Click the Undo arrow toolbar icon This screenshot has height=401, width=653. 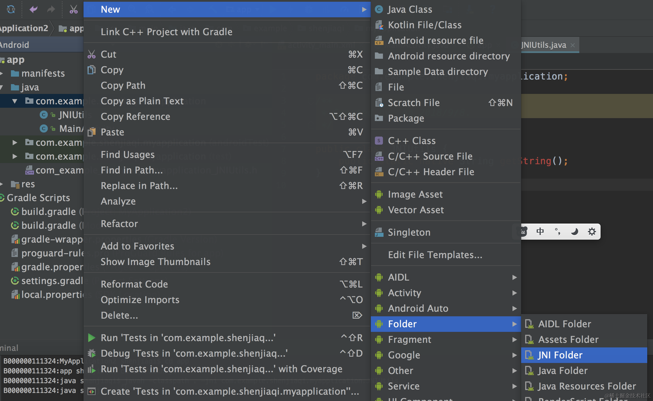33,10
